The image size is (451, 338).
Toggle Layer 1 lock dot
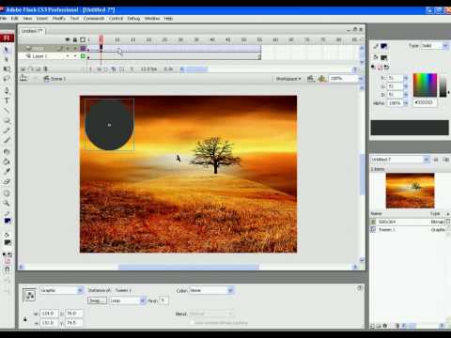click(75, 56)
